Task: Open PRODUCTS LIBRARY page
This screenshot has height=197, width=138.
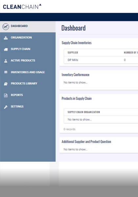Action: coord(28,83)
